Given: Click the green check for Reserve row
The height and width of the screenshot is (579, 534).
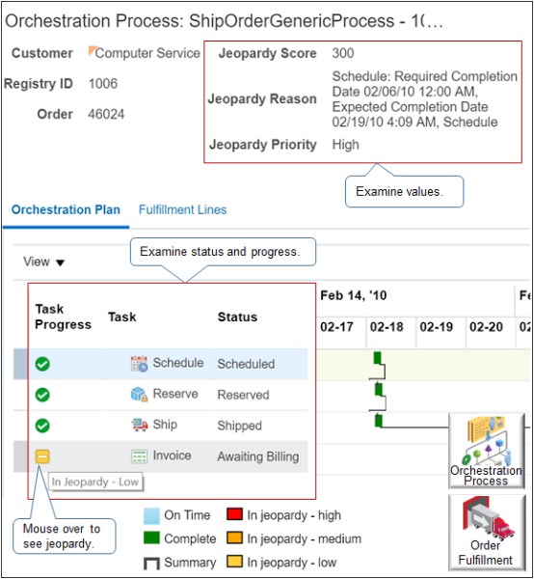Looking at the screenshot, I should point(42,395).
